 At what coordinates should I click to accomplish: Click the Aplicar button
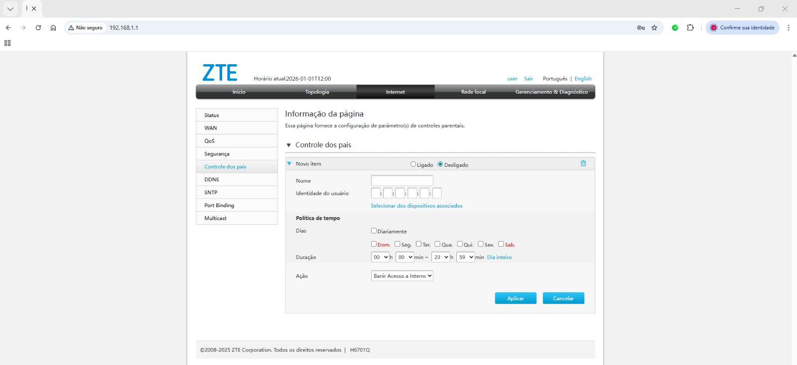516,298
